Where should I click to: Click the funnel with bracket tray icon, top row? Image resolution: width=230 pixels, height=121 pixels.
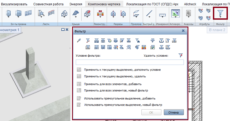tap(161, 40)
